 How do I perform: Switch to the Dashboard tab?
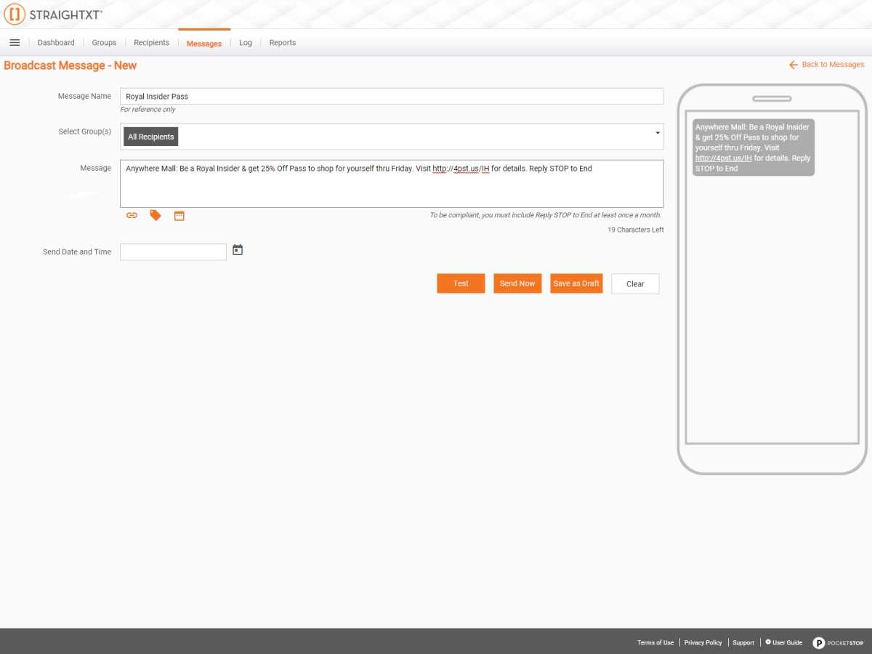[56, 43]
